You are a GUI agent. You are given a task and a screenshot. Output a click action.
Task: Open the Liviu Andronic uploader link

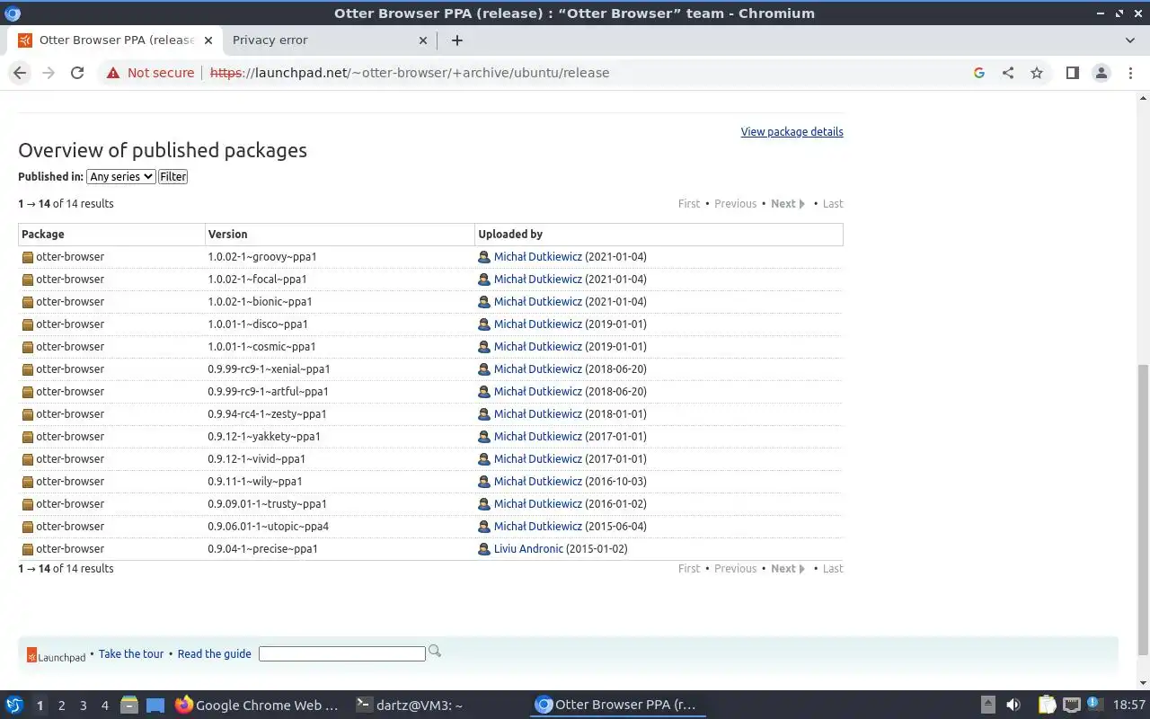(x=528, y=548)
